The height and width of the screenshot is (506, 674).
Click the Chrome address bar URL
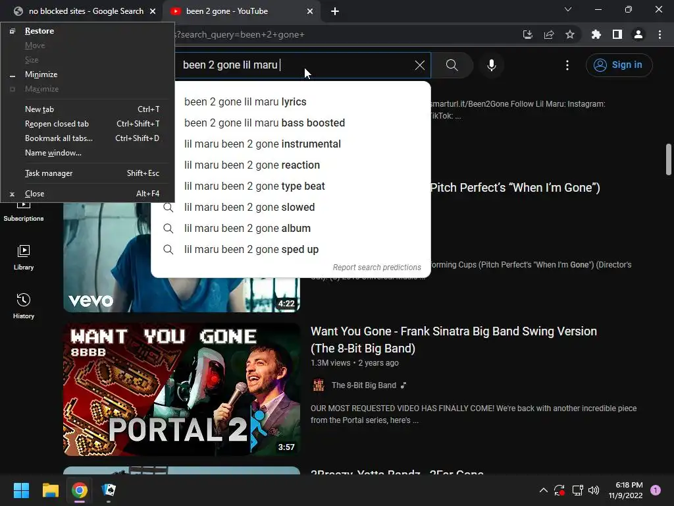point(344,34)
